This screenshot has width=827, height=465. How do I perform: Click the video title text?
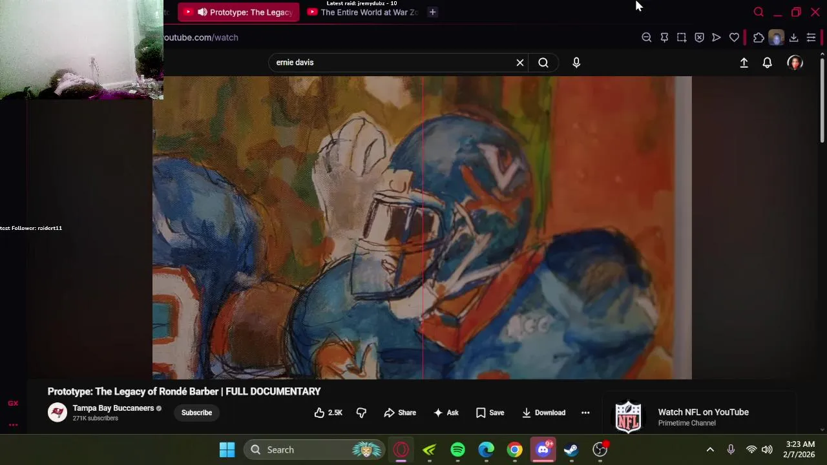[x=184, y=391]
